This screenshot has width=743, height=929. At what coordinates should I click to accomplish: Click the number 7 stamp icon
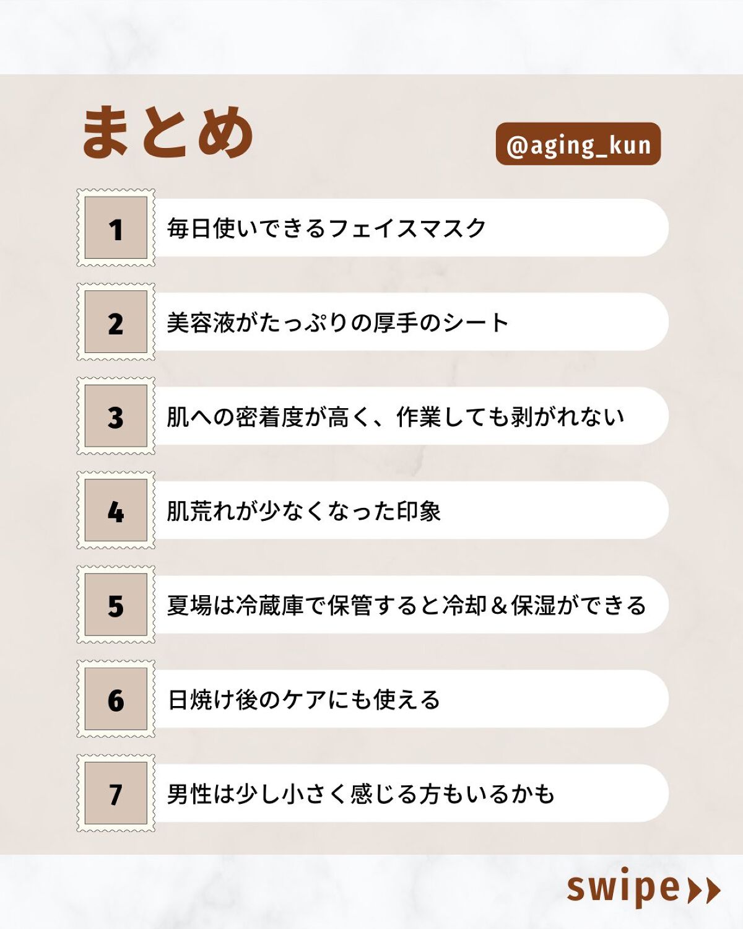[116, 793]
